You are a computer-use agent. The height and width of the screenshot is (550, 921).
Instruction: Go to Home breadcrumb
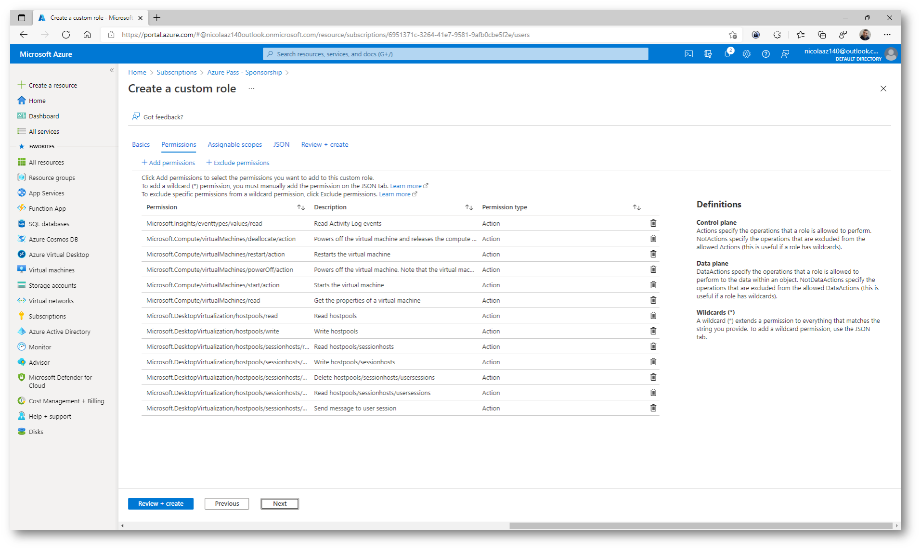[x=137, y=72]
